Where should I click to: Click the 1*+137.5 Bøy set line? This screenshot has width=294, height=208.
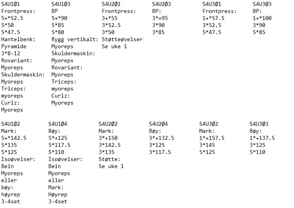262,138
